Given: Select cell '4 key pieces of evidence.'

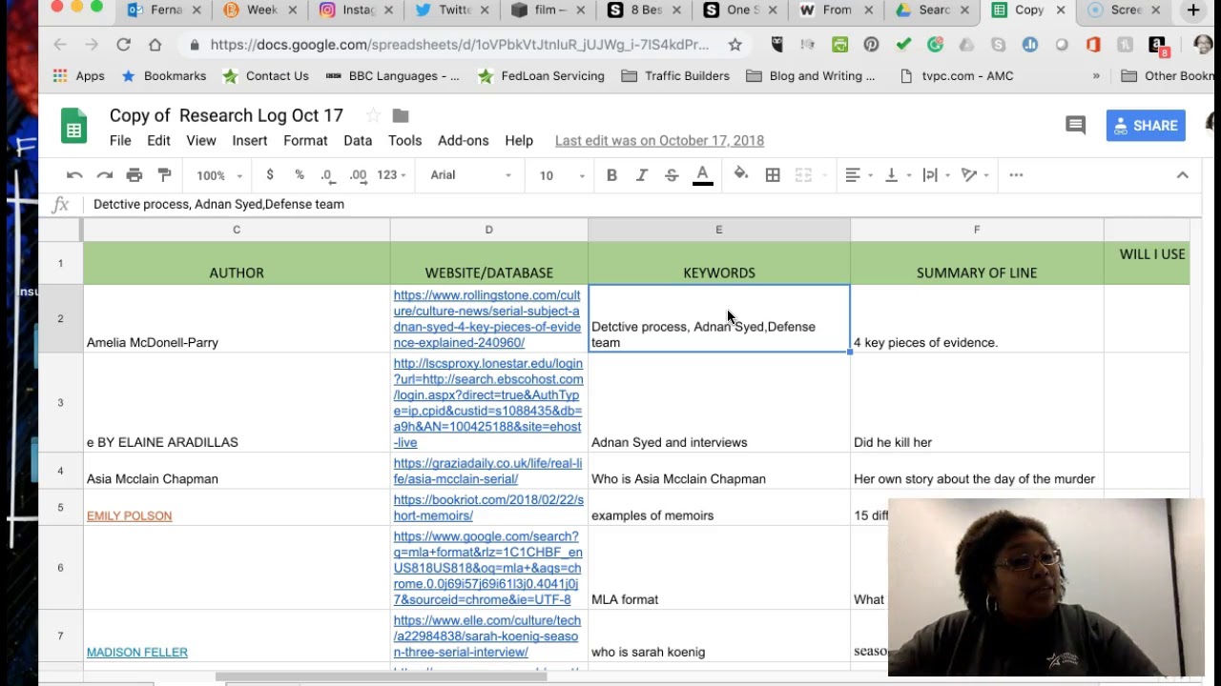Looking at the screenshot, I should pyautogui.click(x=977, y=319).
